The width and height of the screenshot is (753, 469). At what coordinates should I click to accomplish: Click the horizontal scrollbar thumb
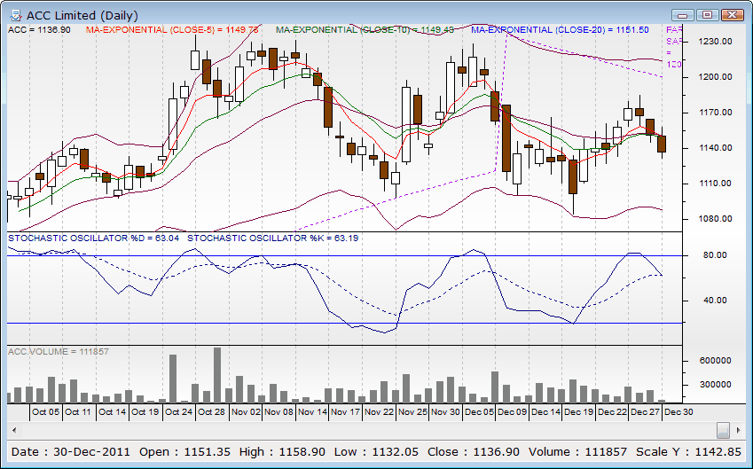coord(724,430)
